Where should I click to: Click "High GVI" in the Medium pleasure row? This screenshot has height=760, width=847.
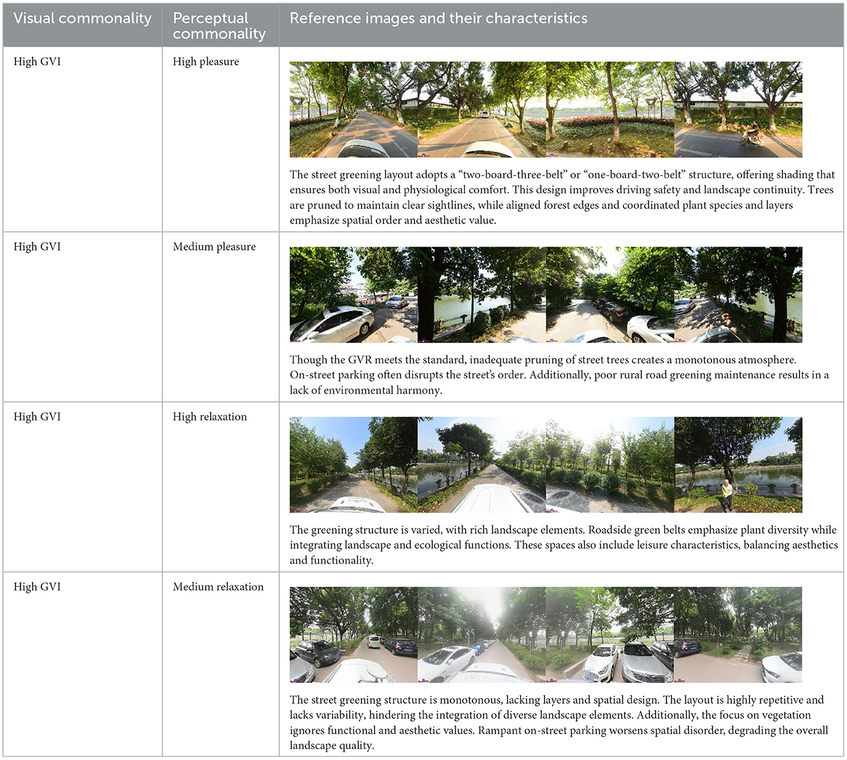coord(37,247)
